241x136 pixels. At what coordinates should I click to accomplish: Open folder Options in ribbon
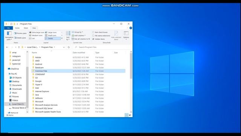pos(126,36)
